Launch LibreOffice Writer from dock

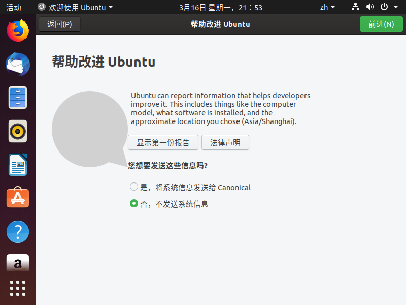(x=18, y=165)
